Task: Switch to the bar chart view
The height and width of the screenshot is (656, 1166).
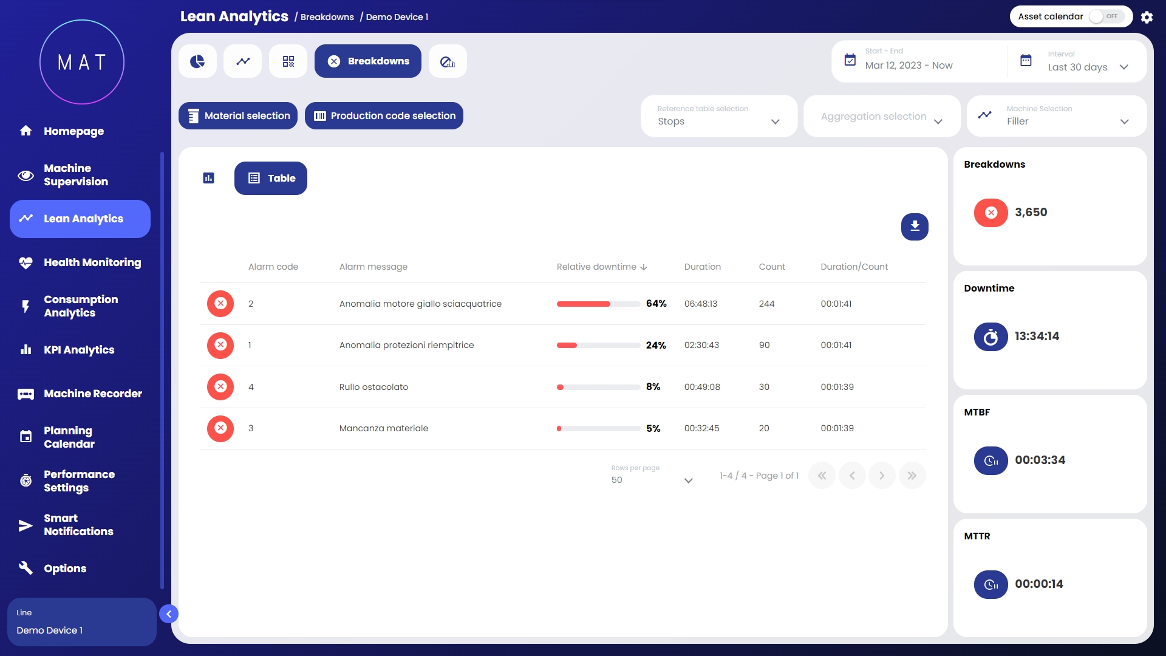Action: [208, 178]
